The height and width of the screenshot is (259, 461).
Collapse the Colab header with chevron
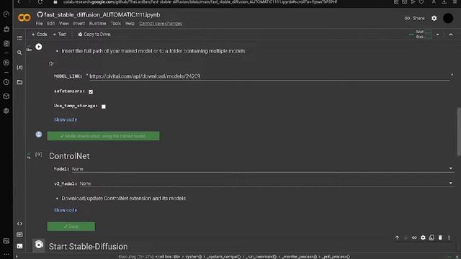[x=451, y=35]
